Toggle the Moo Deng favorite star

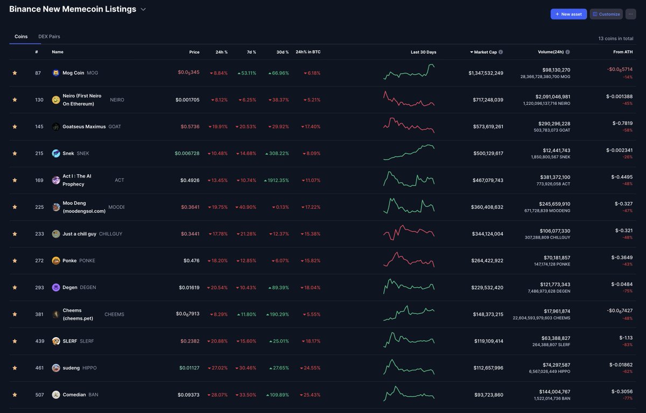pyautogui.click(x=15, y=207)
